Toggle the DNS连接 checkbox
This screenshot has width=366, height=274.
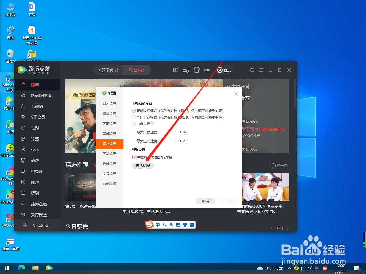pos(134,157)
